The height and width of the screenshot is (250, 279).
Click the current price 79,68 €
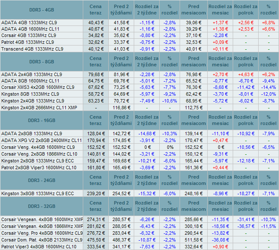pos(96,74)
